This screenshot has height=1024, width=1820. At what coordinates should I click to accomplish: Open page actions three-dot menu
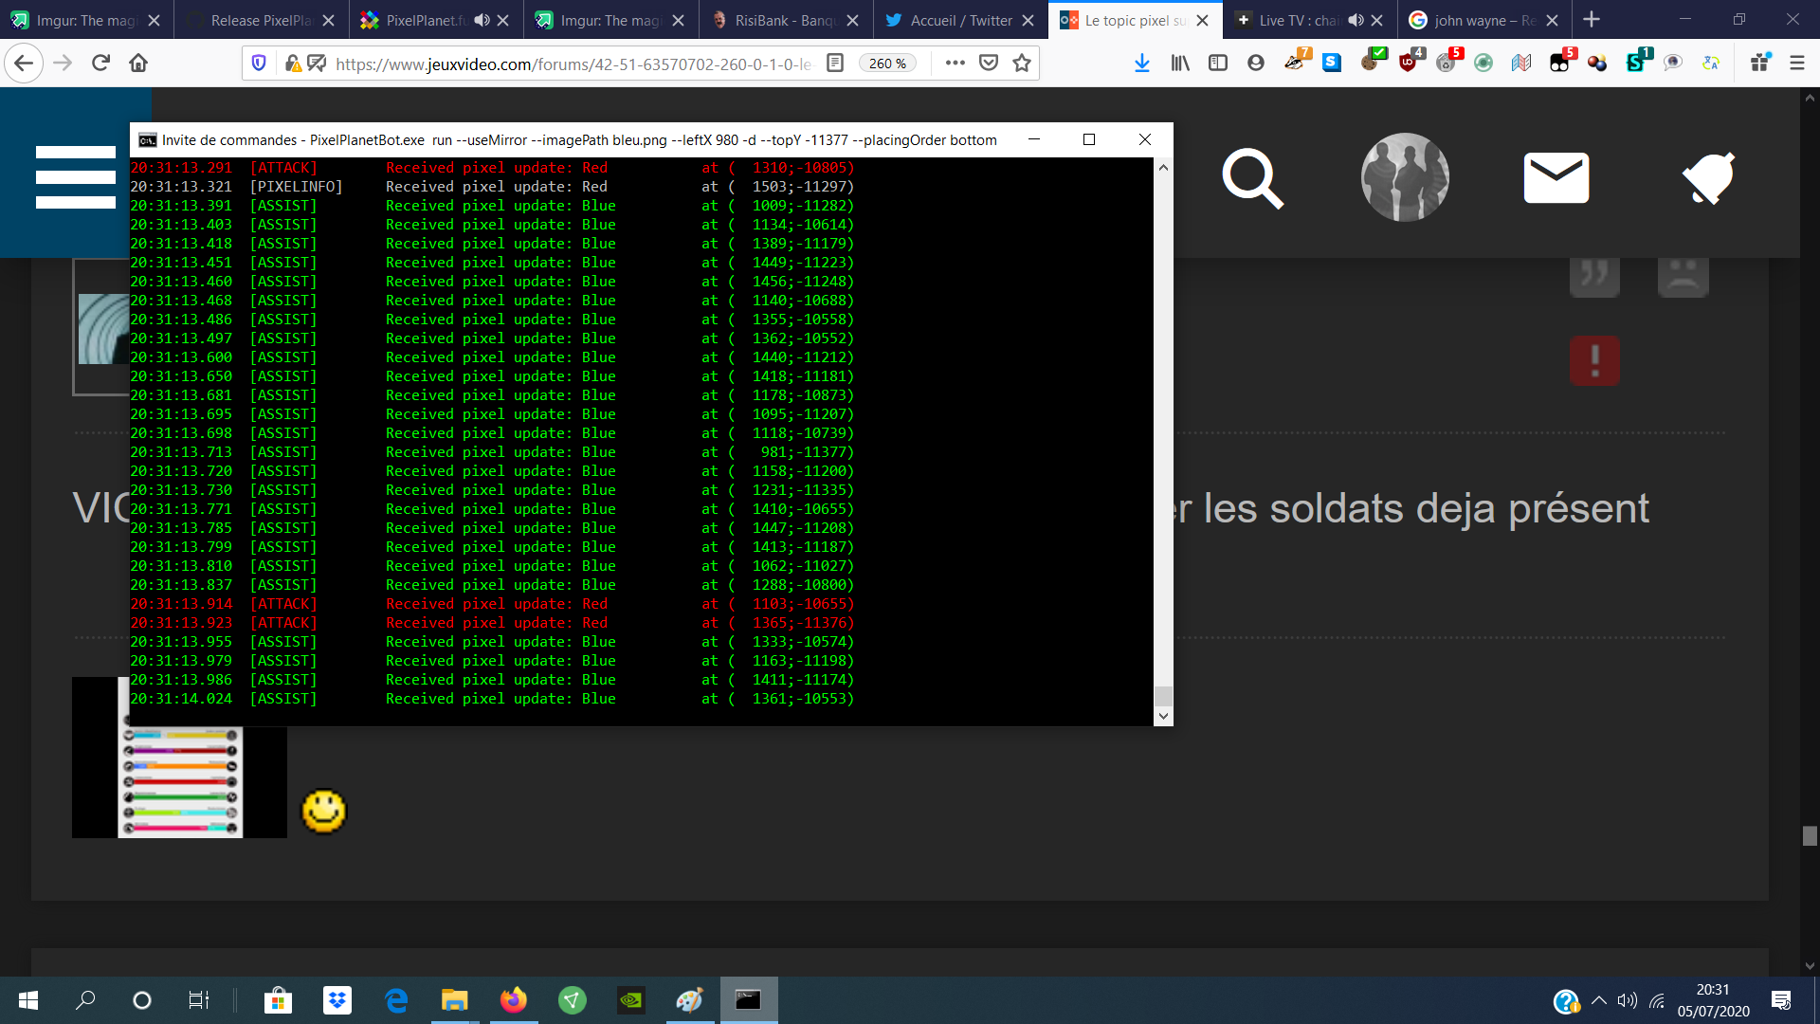tap(955, 63)
